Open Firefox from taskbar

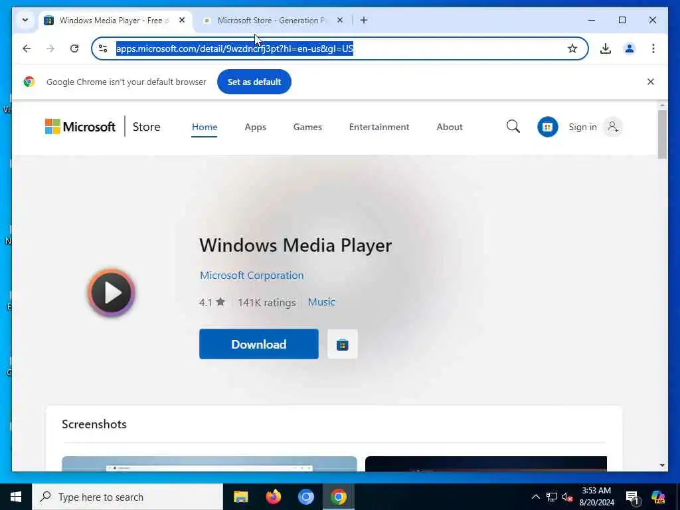click(x=273, y=497)
